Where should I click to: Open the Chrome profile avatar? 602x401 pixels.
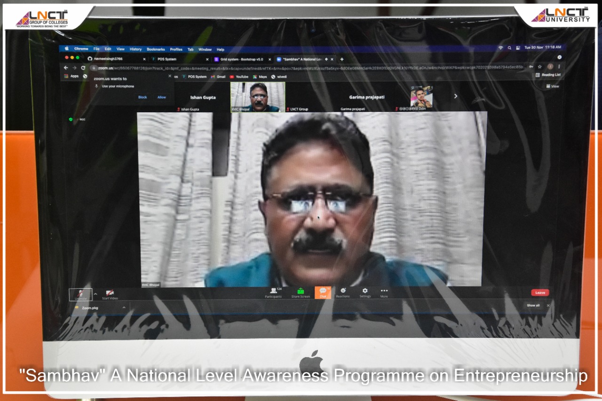coord(550,67)
